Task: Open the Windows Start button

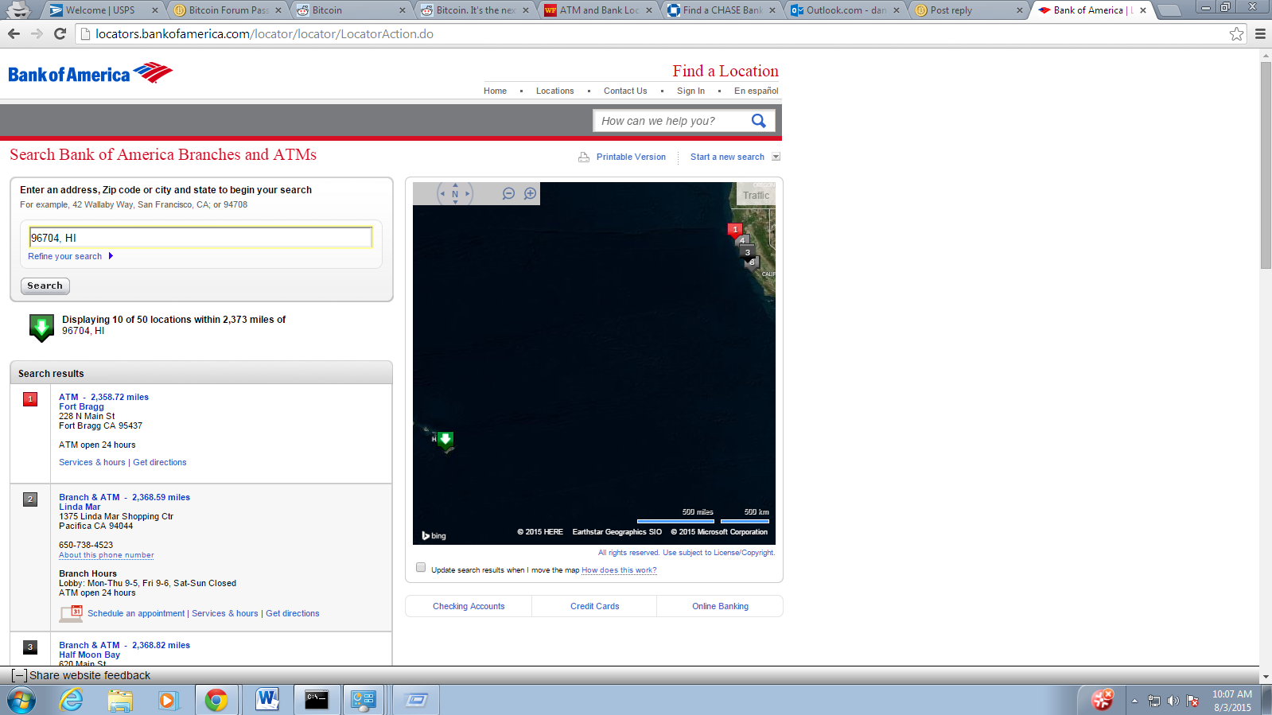Action: point(21,700)
